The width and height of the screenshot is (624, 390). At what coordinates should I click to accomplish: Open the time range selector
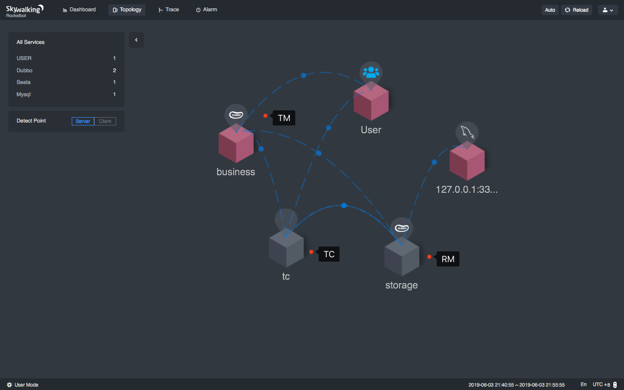click(517, 385)
